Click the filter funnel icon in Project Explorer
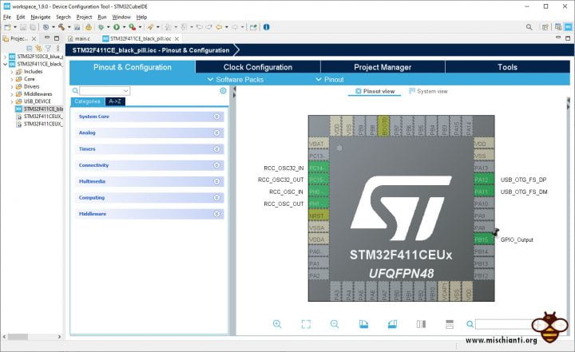This screenshot has height=352, width=575. click(48, 49)
